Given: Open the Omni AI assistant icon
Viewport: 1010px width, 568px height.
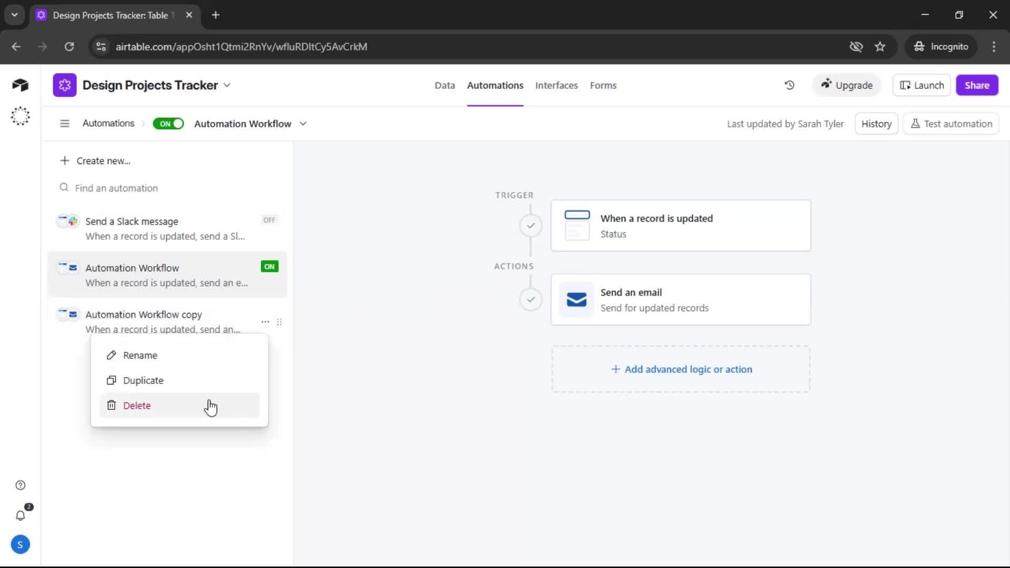Looking at the screenshot, I should 20,116.
